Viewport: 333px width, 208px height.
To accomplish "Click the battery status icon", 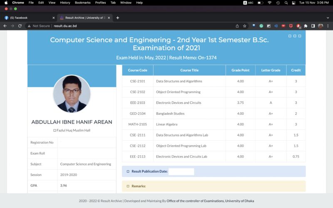I will tap(261, 3).
